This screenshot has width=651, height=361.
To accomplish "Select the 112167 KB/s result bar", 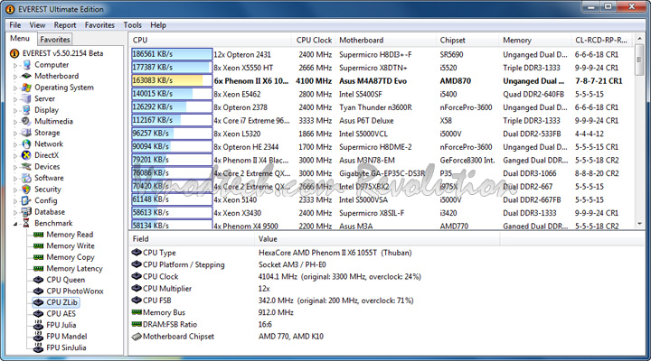I will click(172, 120).
